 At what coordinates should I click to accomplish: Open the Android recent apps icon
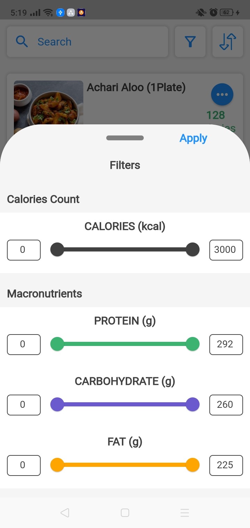[x=184, y=512]
